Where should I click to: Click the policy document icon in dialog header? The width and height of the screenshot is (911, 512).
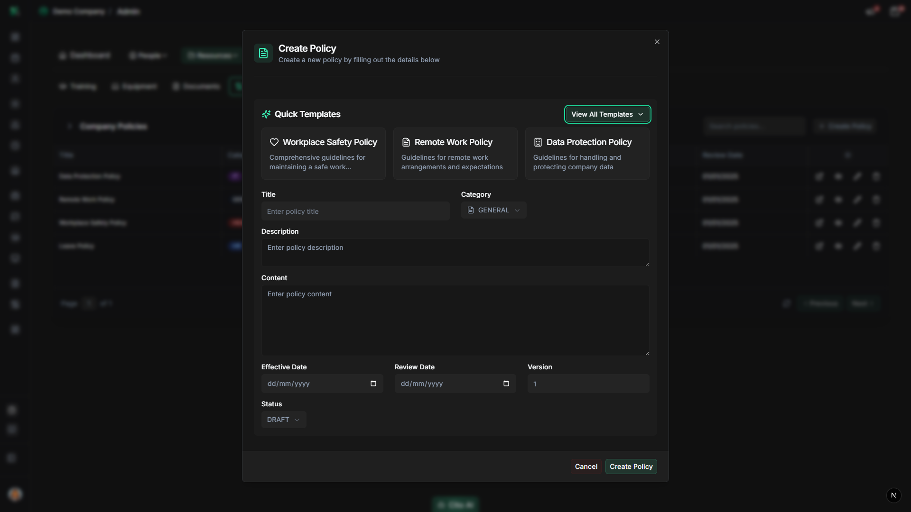(x=263, y=53)
